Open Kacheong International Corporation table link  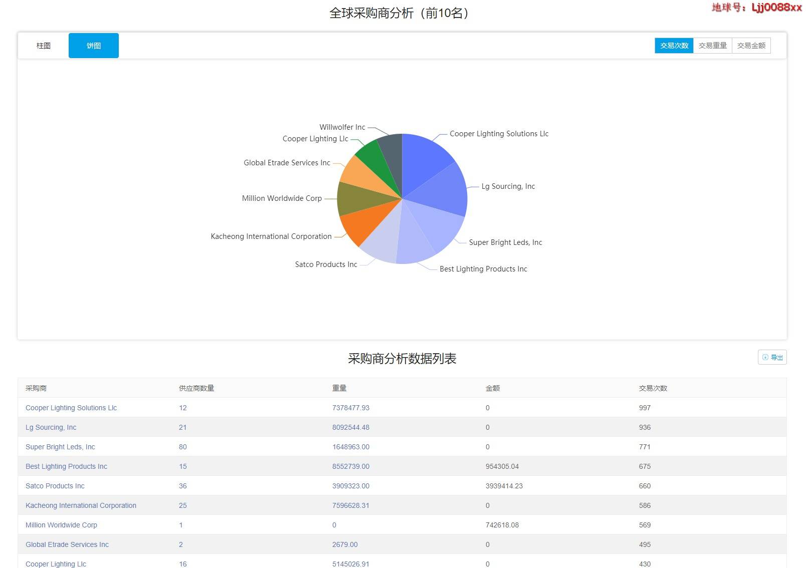pos(81,505)
